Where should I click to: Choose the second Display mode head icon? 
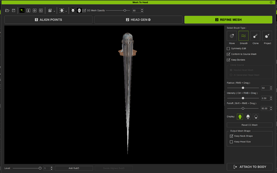point(248,117)
